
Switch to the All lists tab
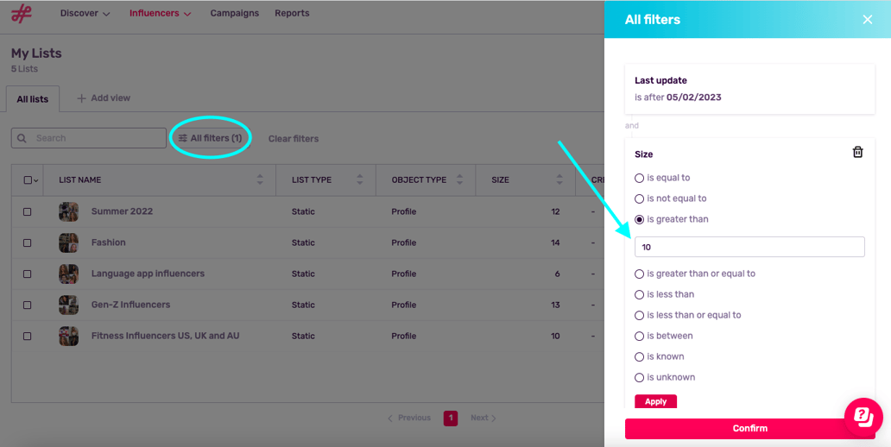pyautogui.click(x=33, y=99)
